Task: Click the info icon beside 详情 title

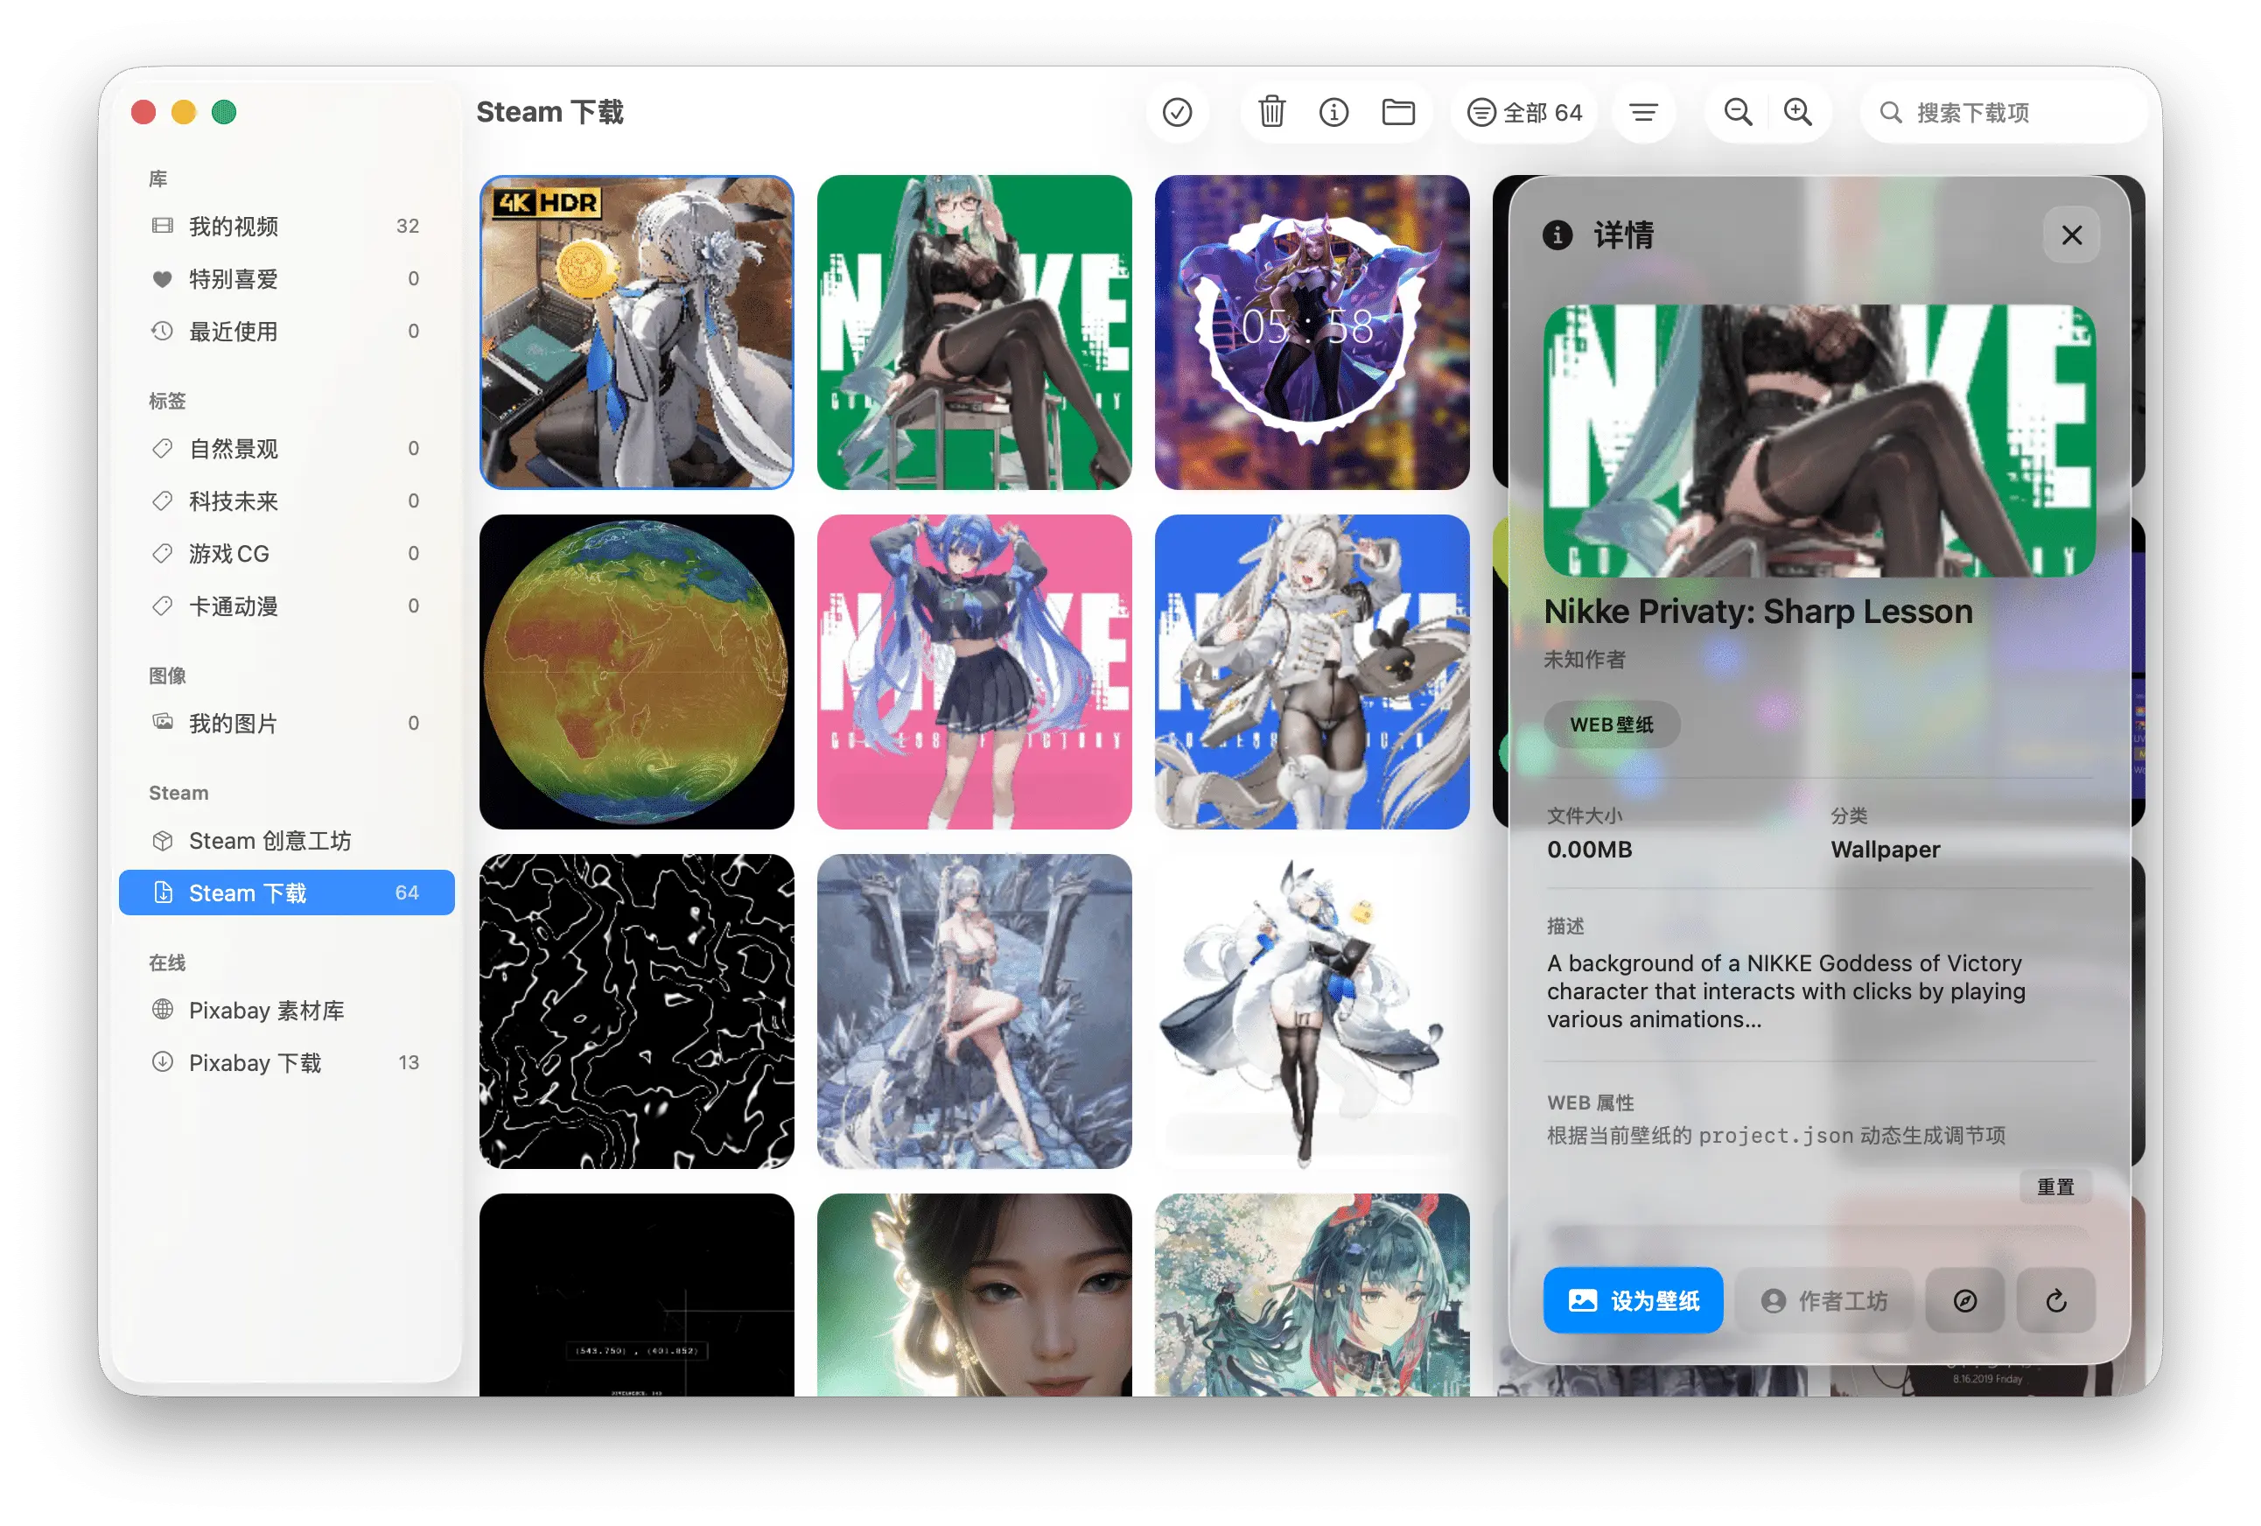Action: click(1557, 235)
